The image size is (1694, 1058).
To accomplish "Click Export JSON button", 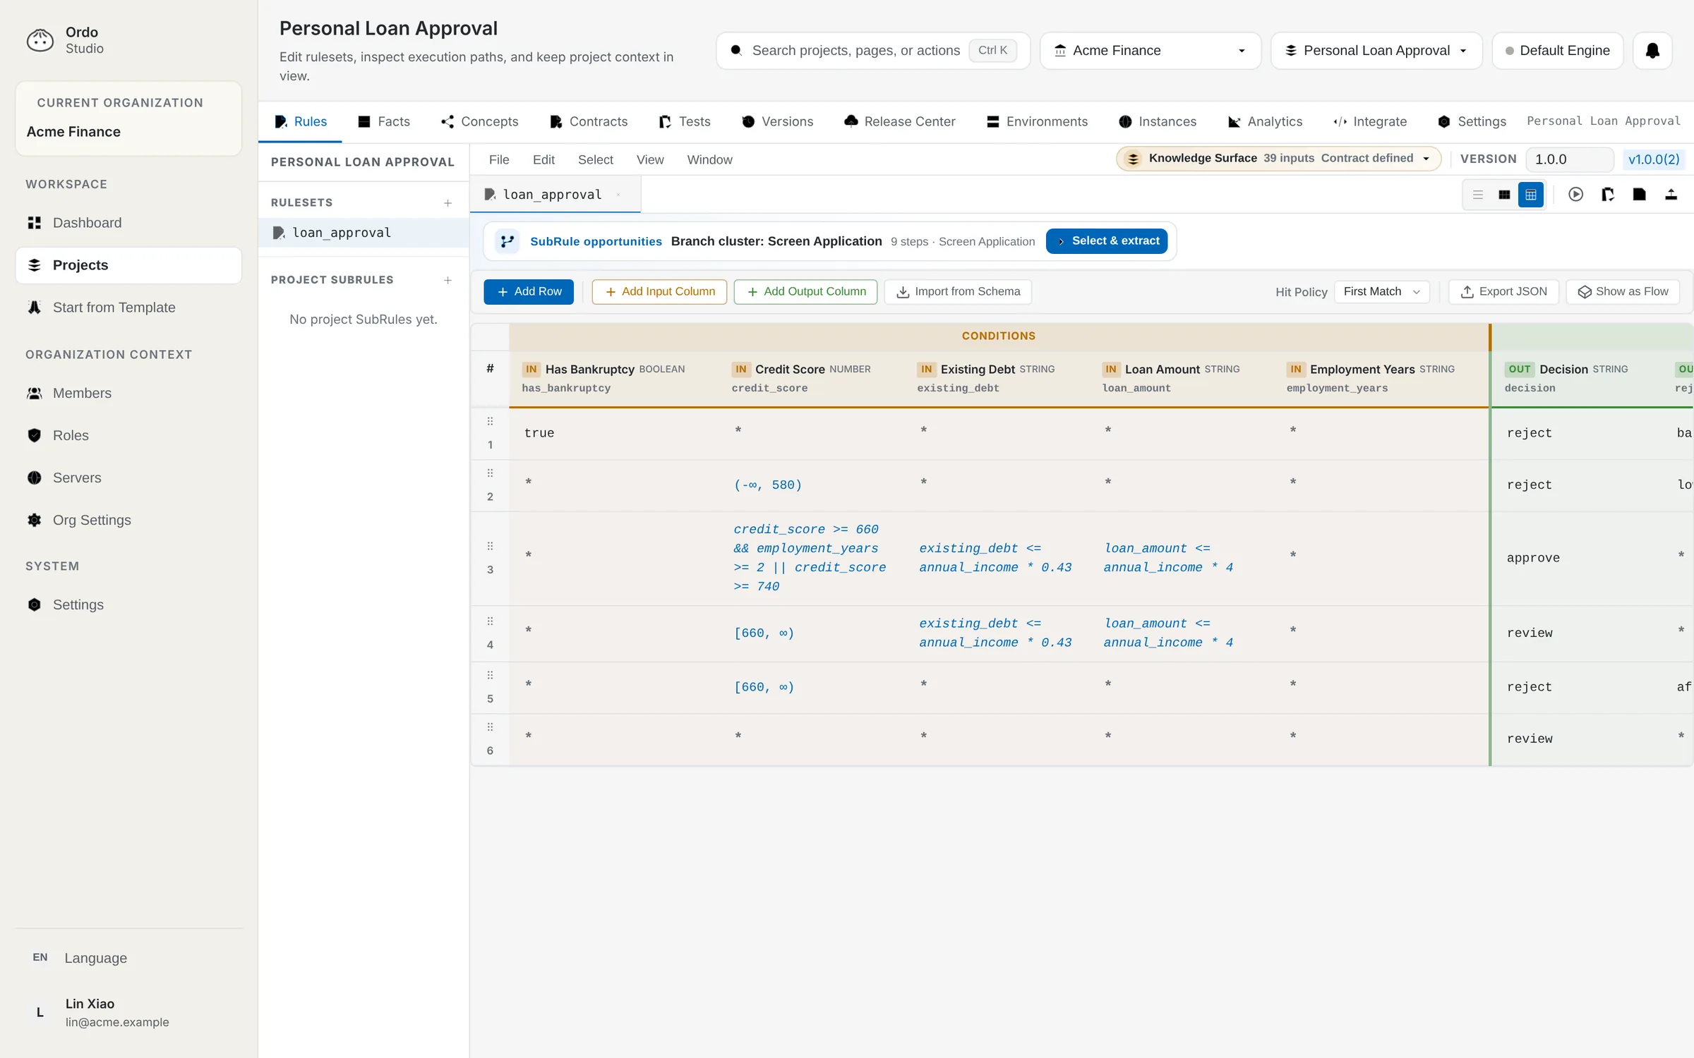I will pos(1503,292).
